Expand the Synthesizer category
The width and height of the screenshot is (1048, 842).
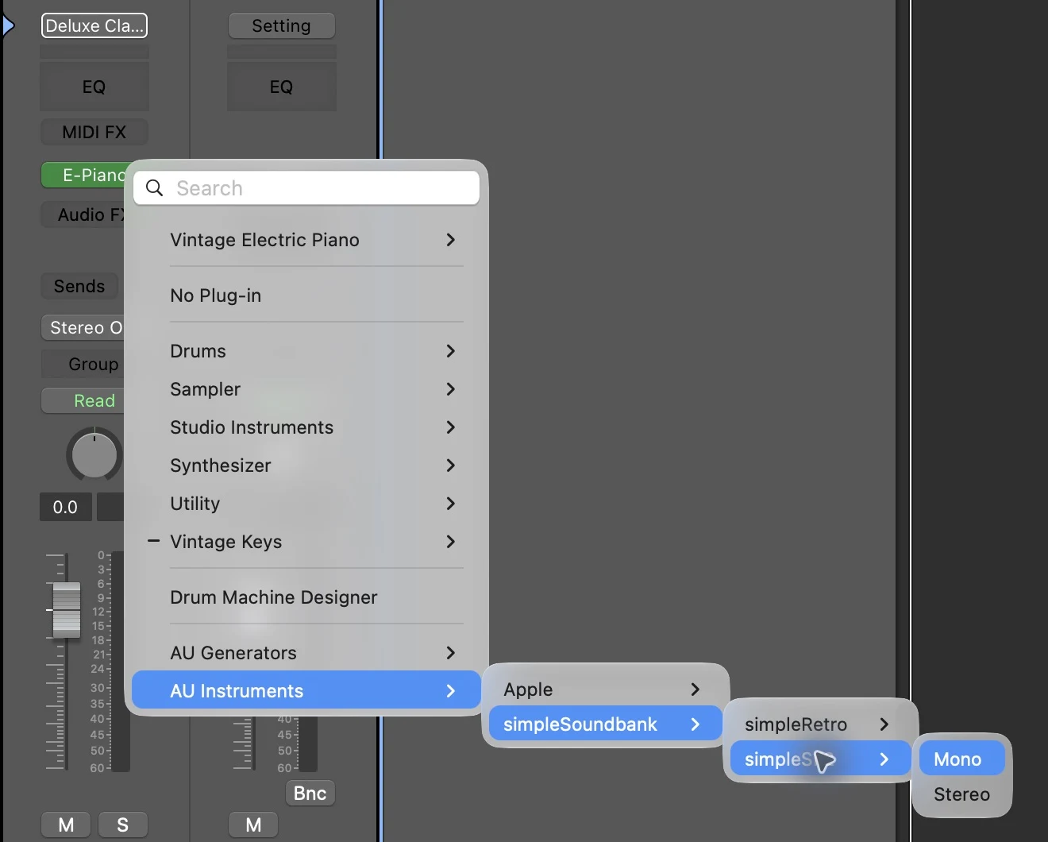click(x=306, y=465)
